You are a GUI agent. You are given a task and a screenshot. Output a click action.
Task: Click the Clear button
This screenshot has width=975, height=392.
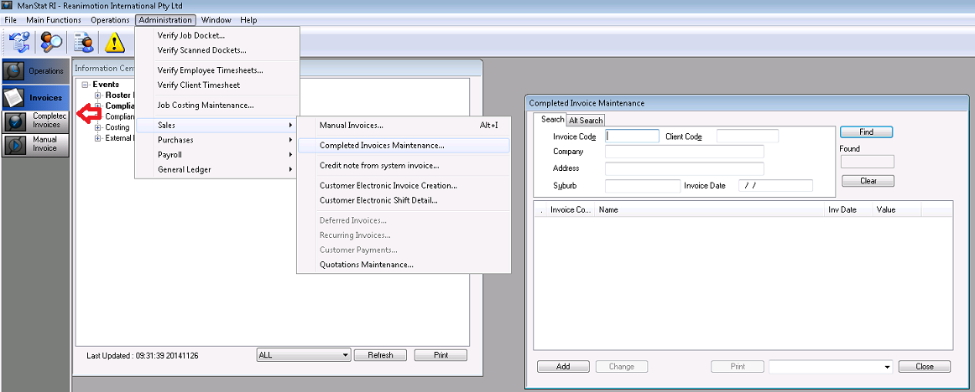(x=868, y=181)
